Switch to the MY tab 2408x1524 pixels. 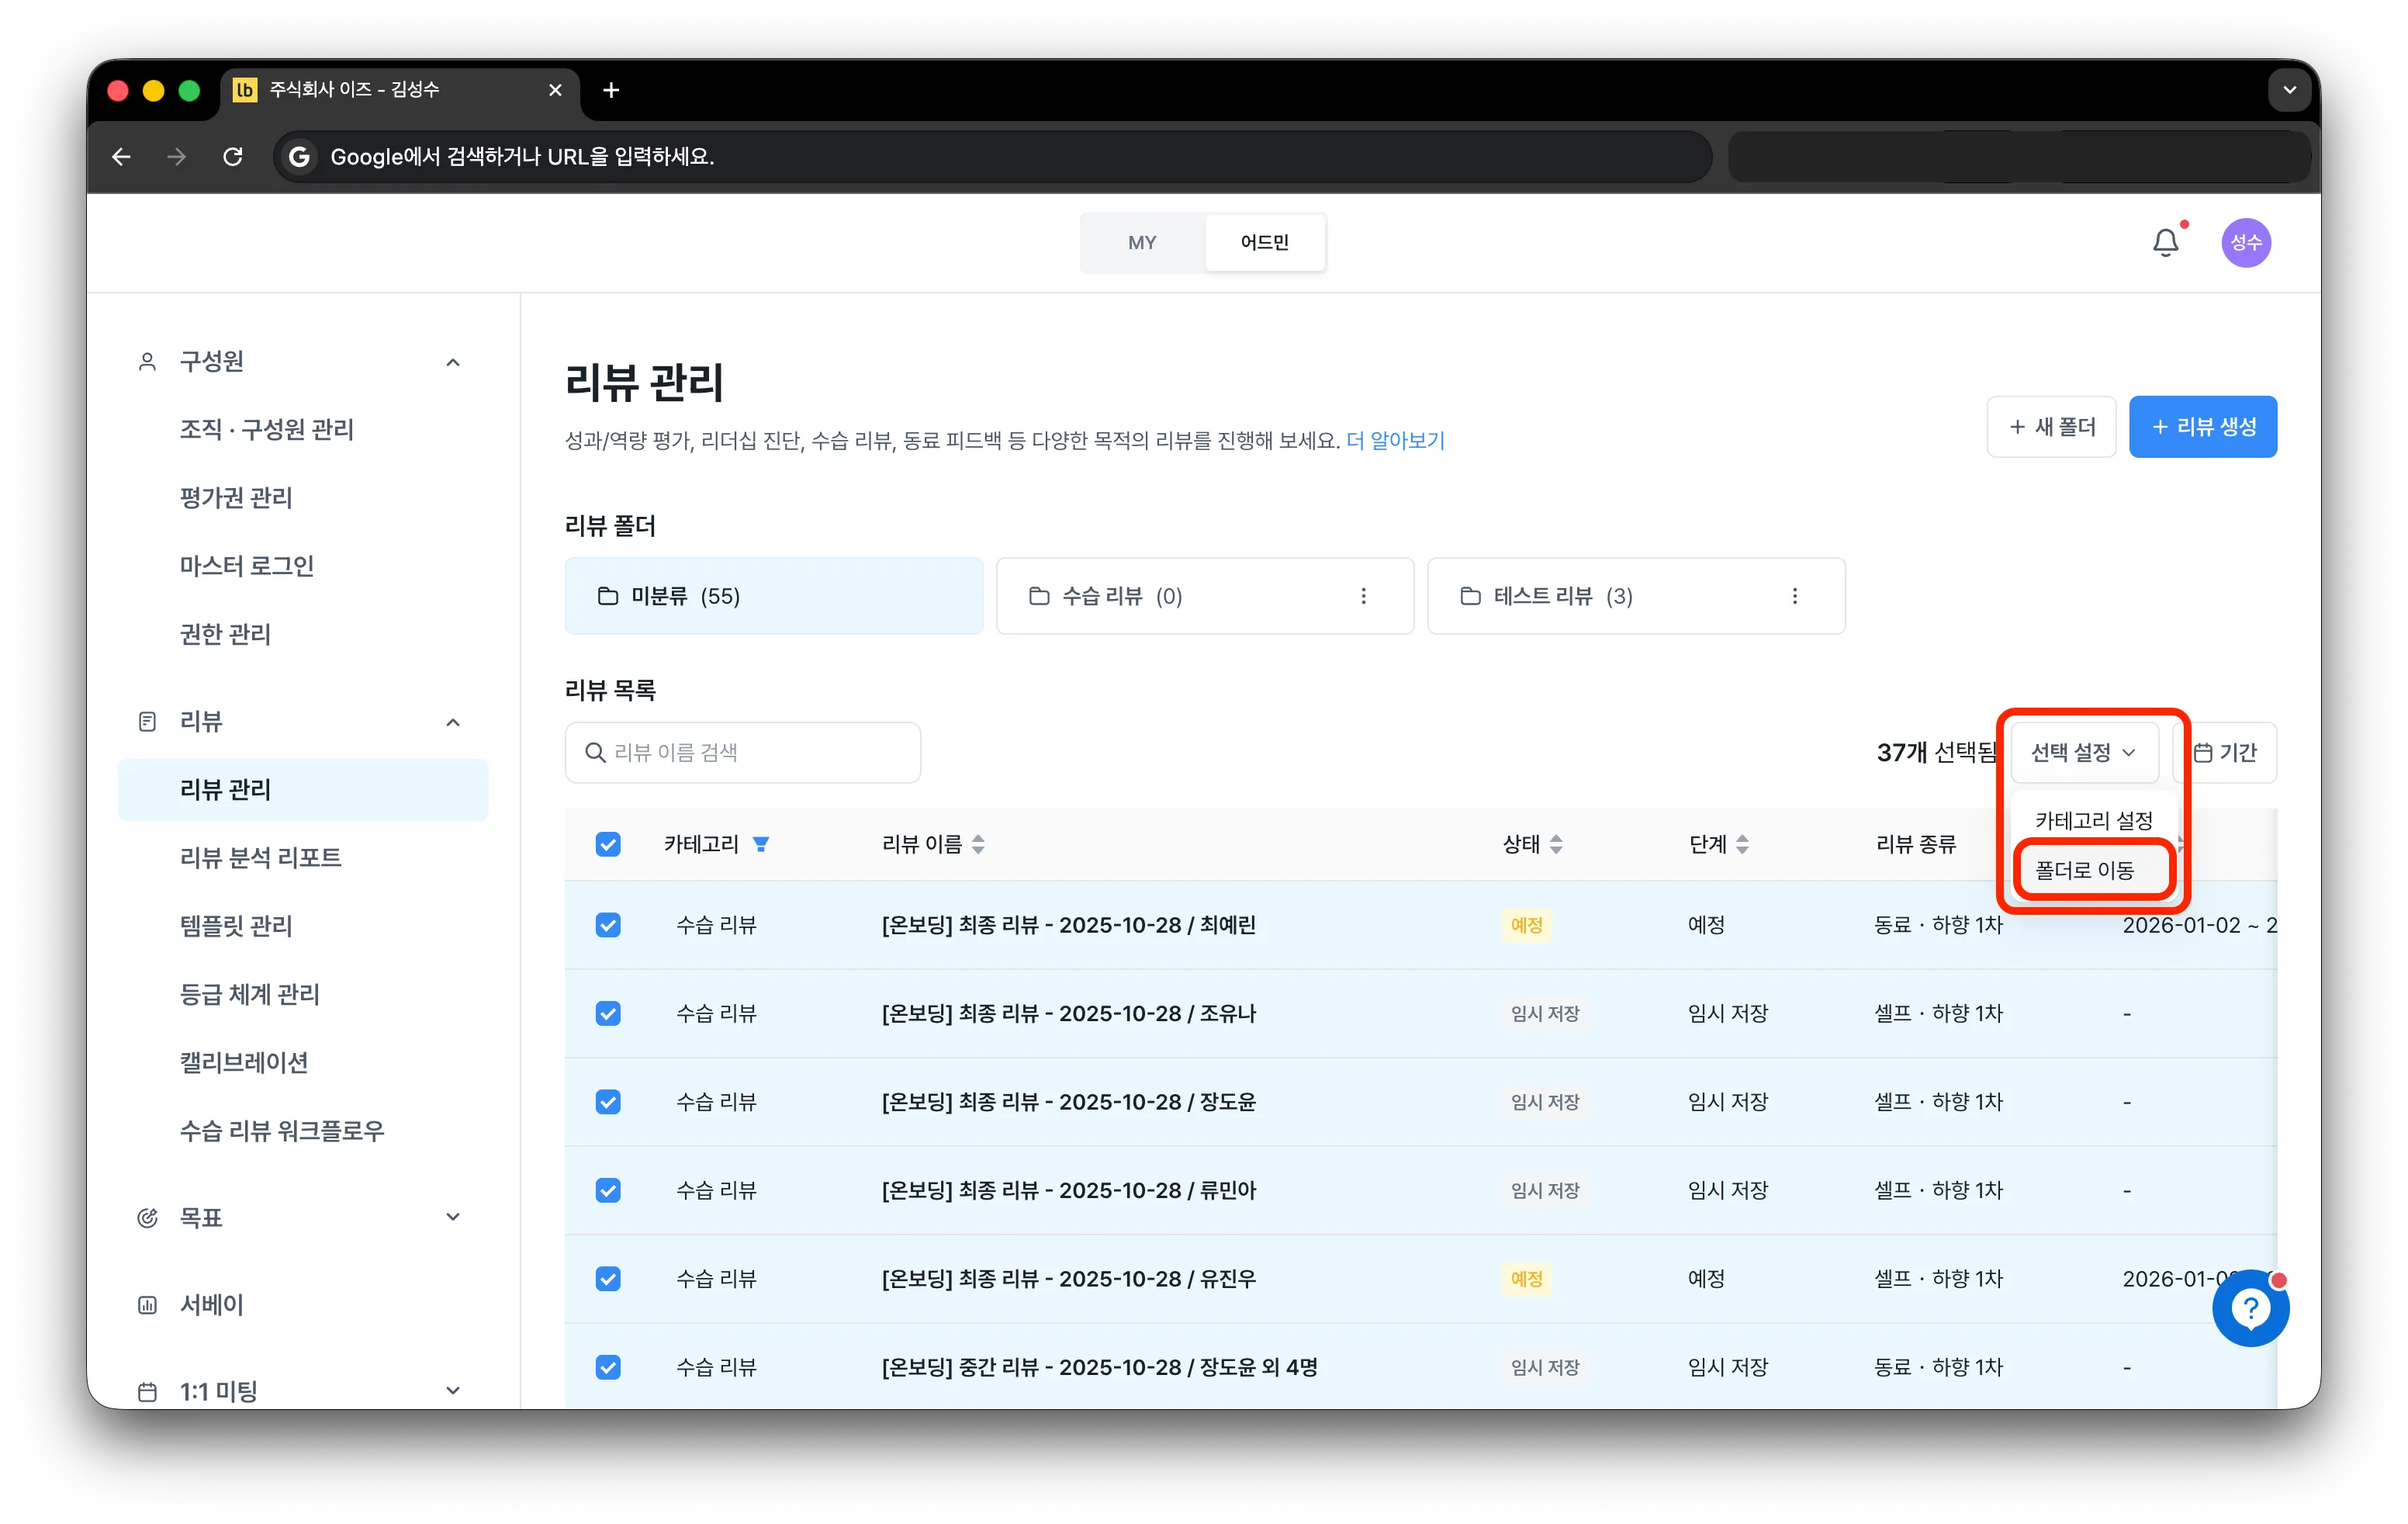(1142, 242)
